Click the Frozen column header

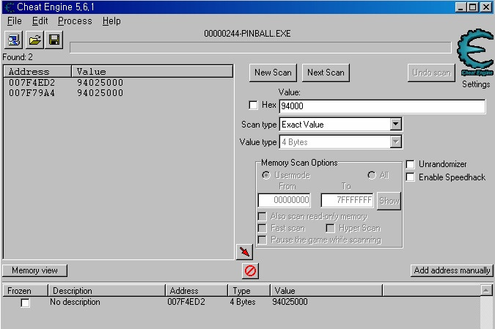point(25,290)
